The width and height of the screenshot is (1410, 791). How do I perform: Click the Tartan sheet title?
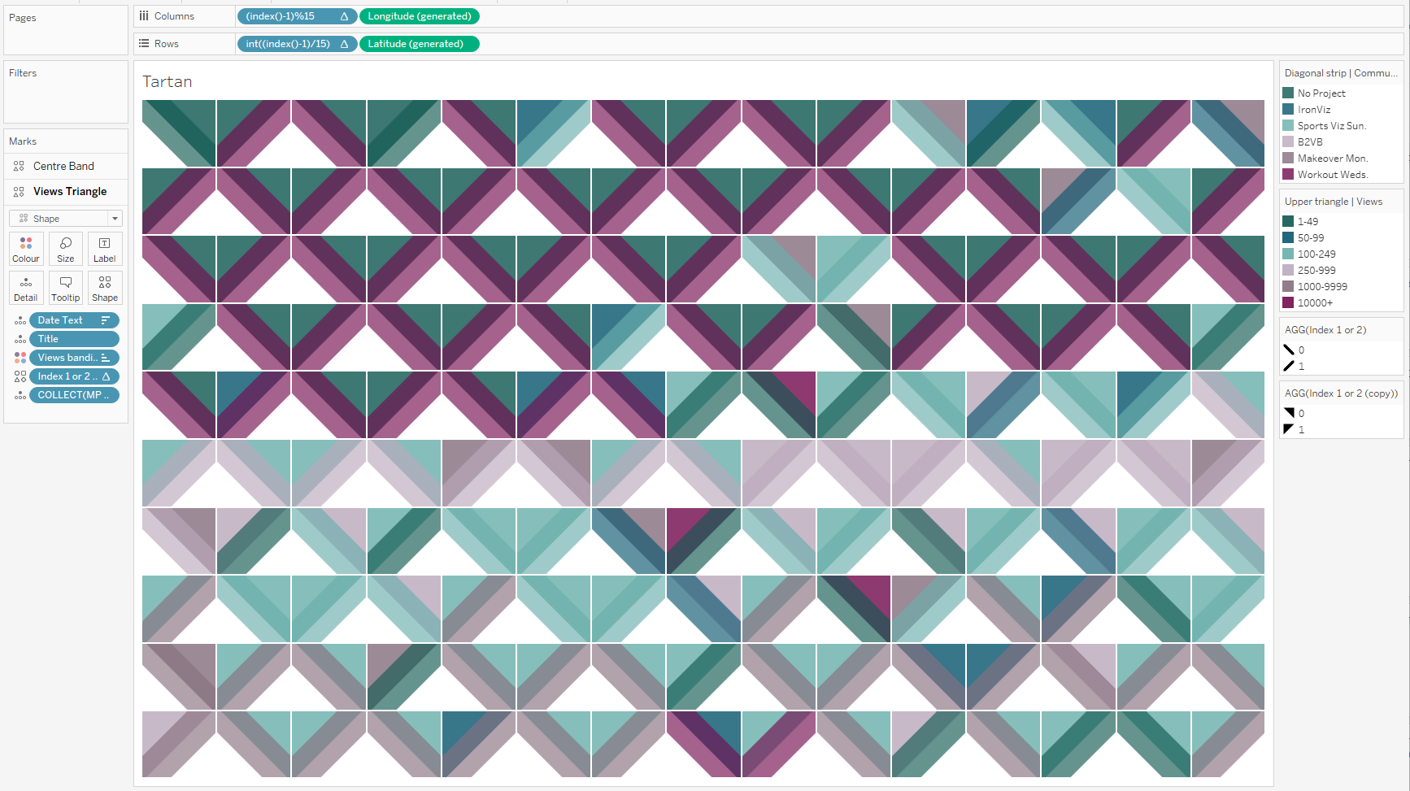click(168, 82)
